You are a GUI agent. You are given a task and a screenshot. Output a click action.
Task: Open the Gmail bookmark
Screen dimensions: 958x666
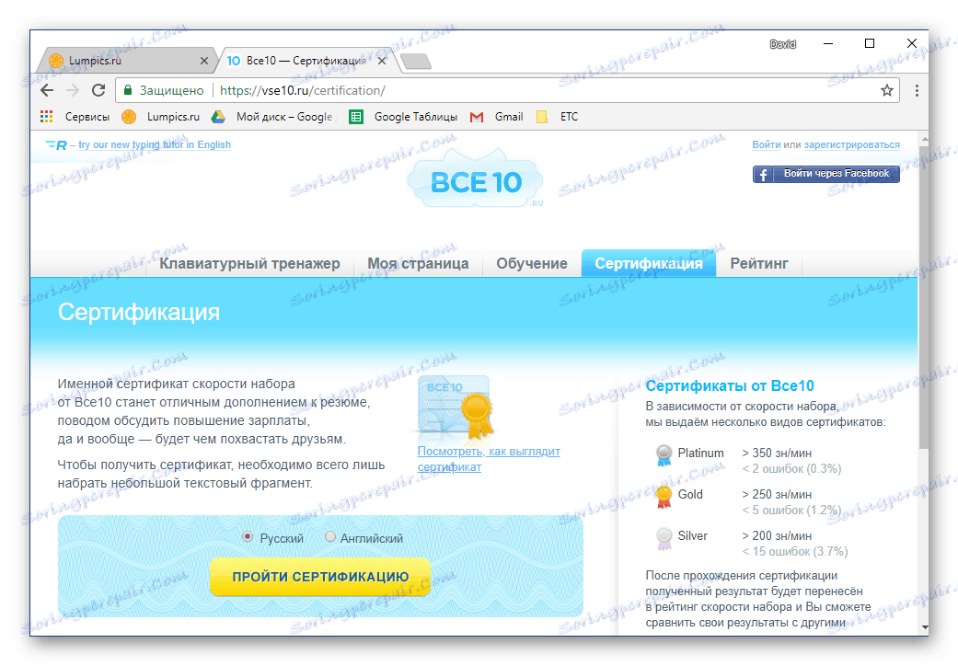(x=497, y=117)
